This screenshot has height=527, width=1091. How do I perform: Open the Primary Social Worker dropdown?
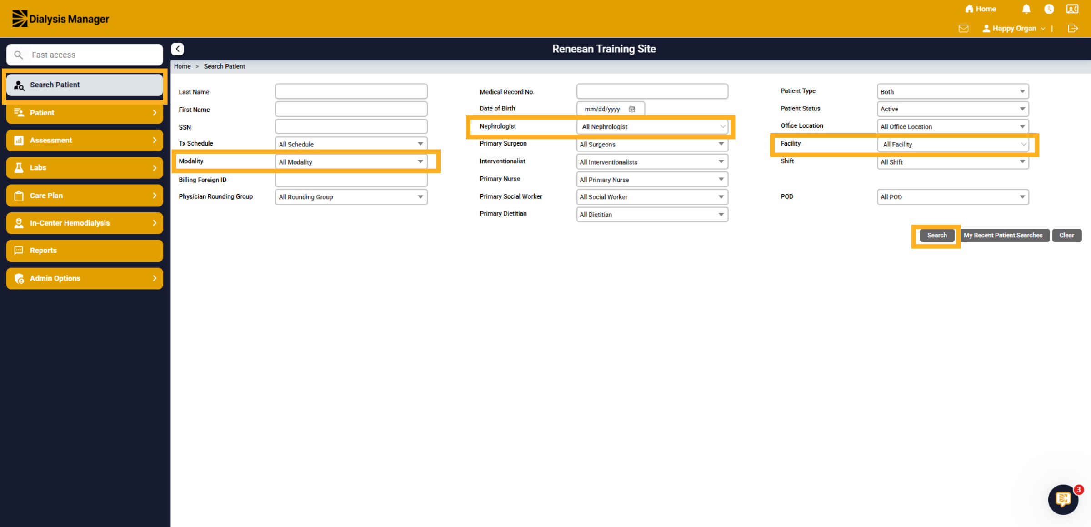pyautogui.click(x=652, y=197)
